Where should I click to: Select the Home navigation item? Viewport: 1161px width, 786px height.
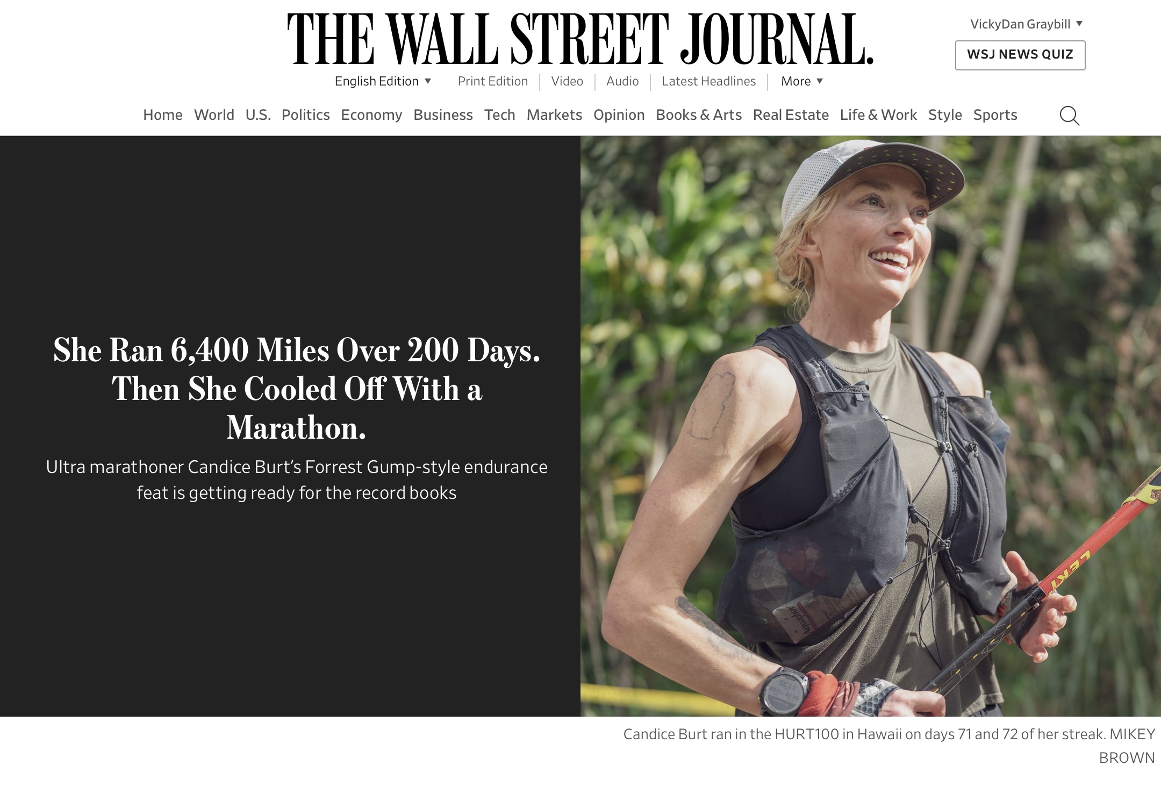[x=163, y=115]
